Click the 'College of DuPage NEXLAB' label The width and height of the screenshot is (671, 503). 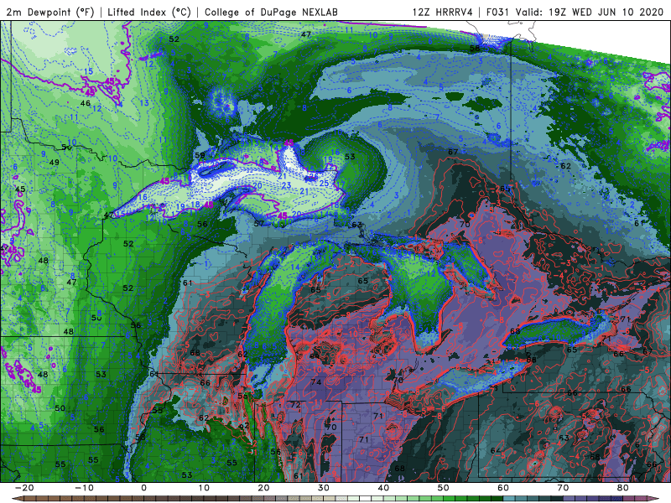[x=271, y=12]
